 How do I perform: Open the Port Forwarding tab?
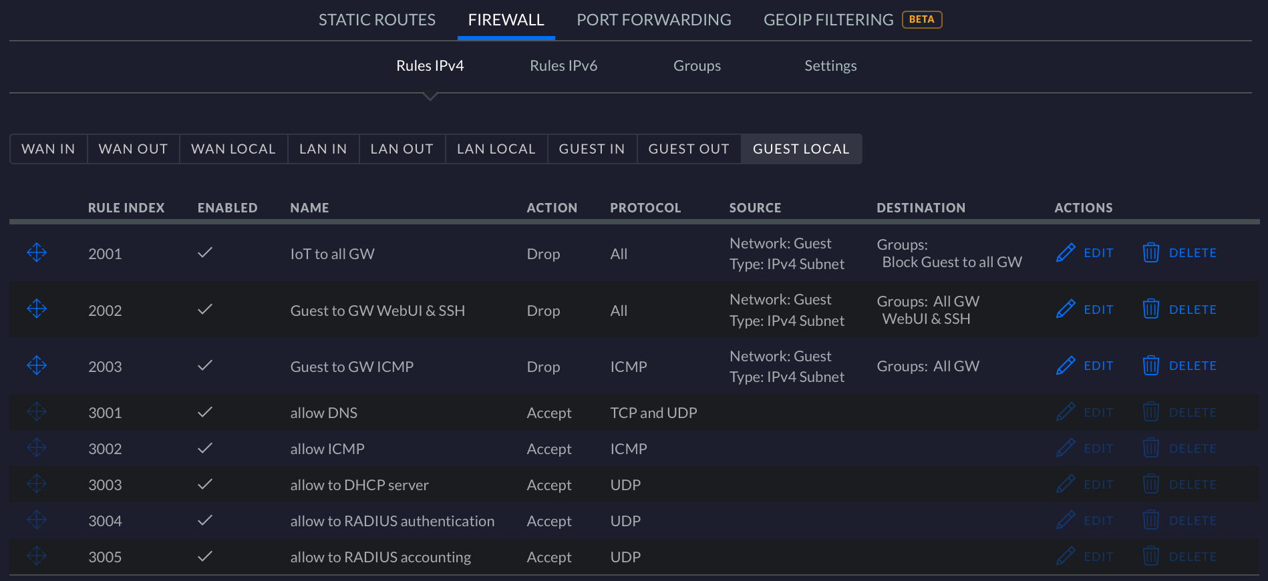[653, 20]
